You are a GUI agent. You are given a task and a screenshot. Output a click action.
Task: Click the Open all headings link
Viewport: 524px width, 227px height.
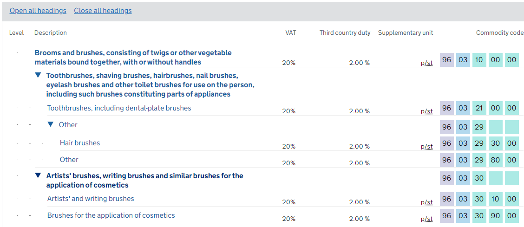pos(38,11)
